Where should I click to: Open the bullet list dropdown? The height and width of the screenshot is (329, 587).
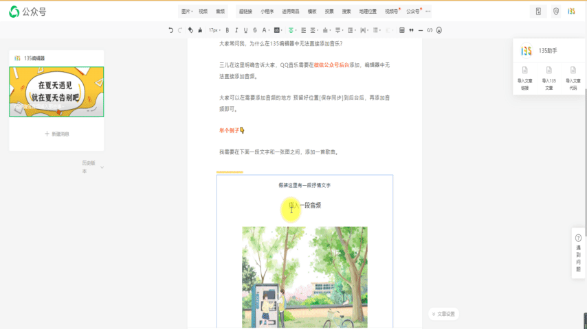(x=376, y=30)
